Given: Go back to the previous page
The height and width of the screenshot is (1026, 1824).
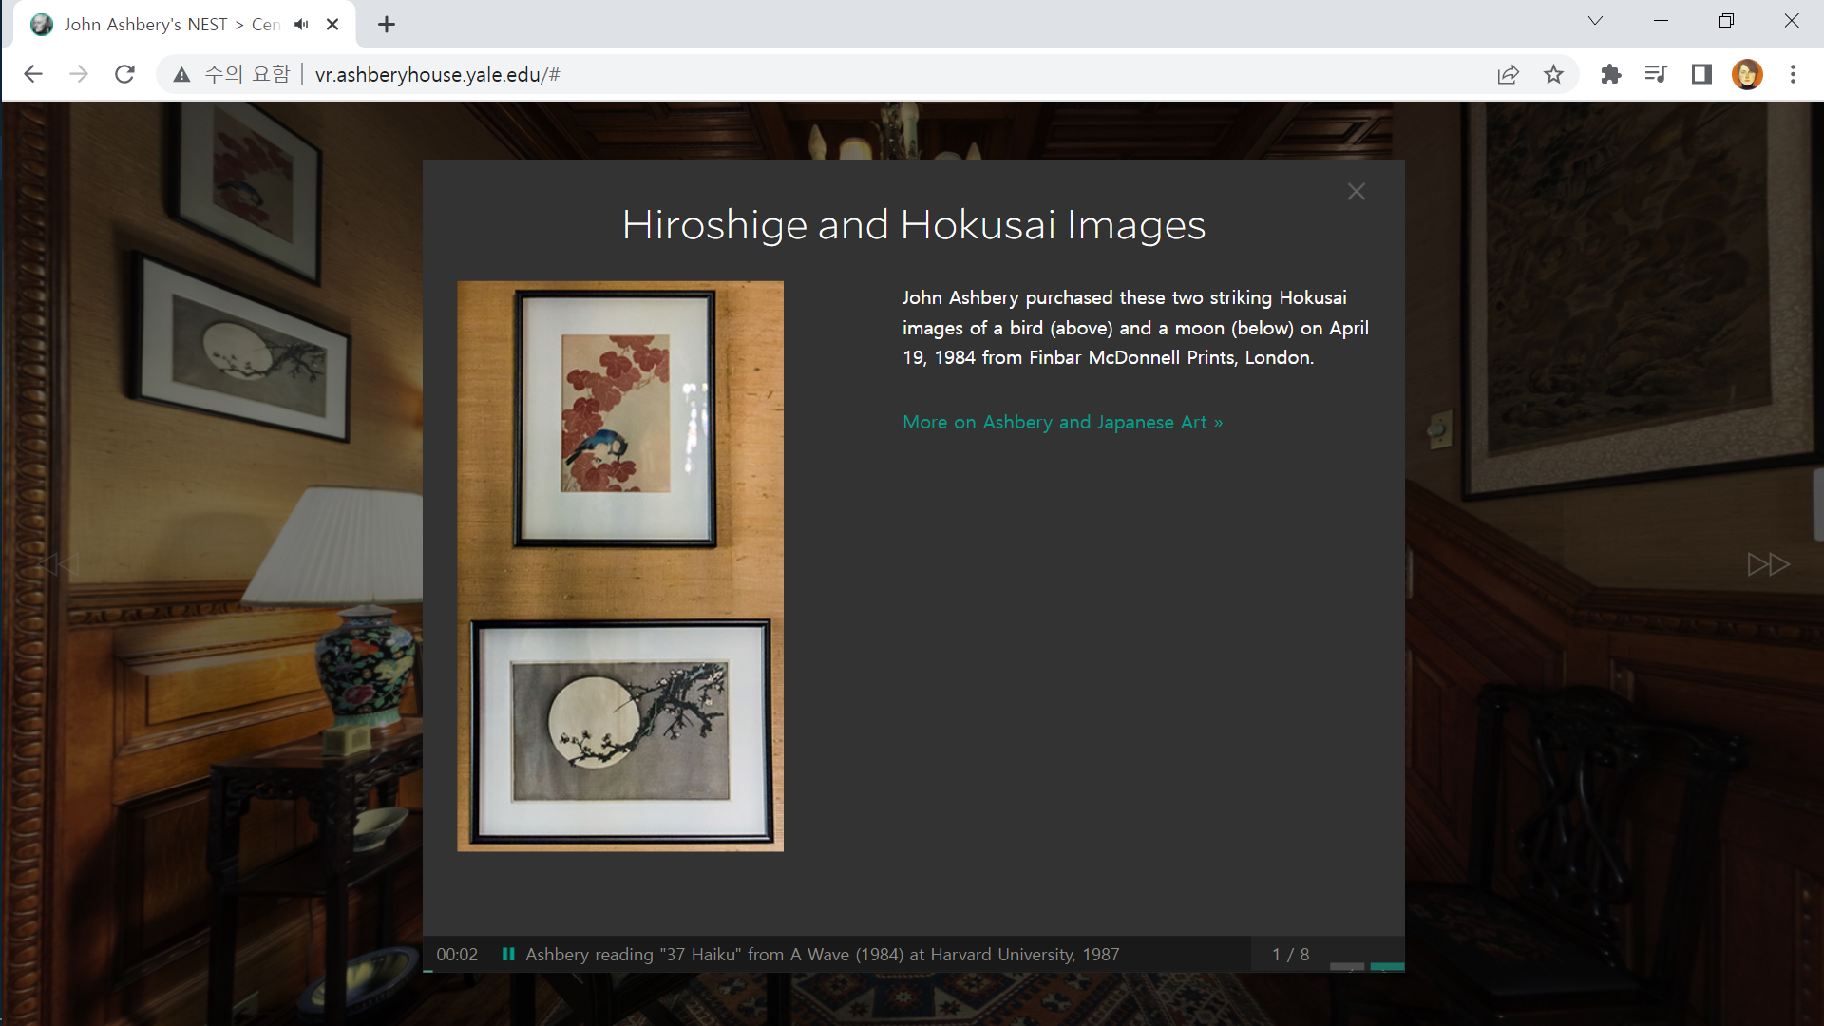Looking at the screenshot, I should 33,74.
